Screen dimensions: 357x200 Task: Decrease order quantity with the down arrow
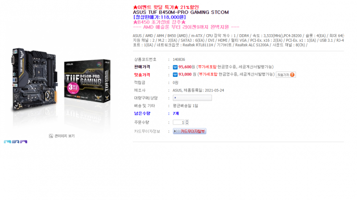[187, 124]
